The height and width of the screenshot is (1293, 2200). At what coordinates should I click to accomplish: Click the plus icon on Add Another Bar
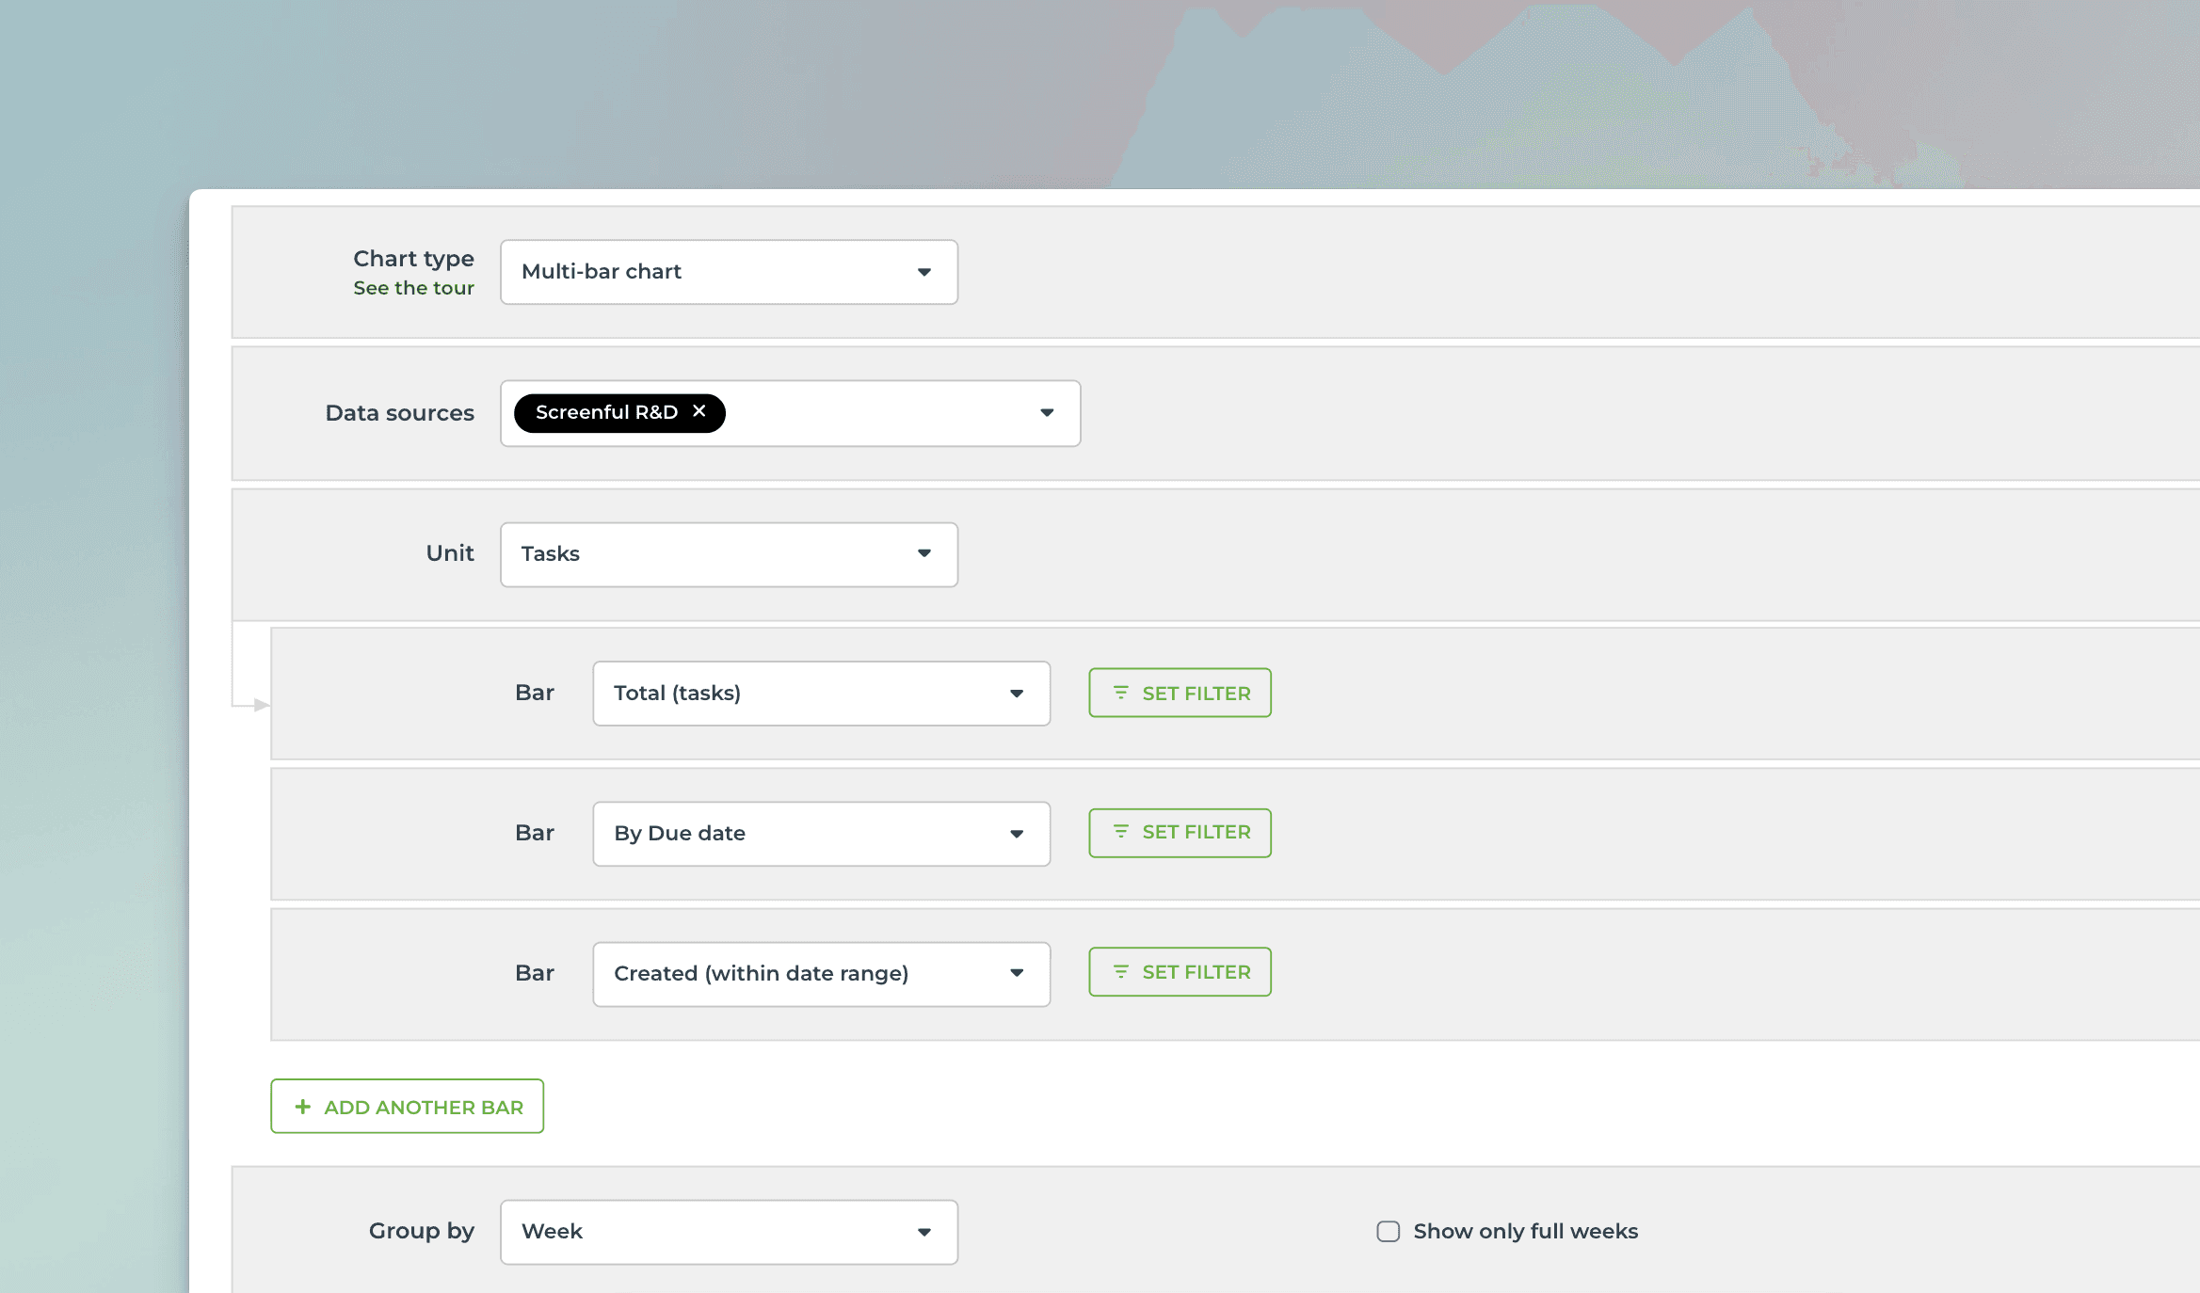pos(302,1107)
